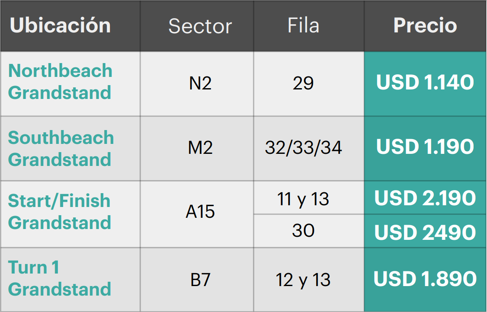Click the USD 2.190 price cell
Screen dimensions: 487x312
click(425, 198)
